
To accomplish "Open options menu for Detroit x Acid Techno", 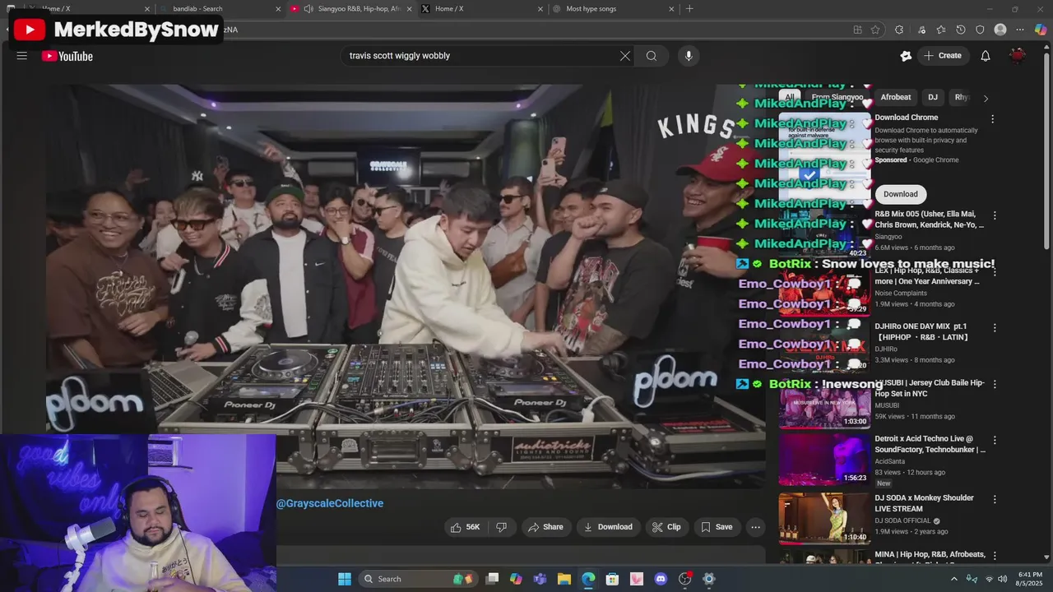I will [x=995, y=440].
